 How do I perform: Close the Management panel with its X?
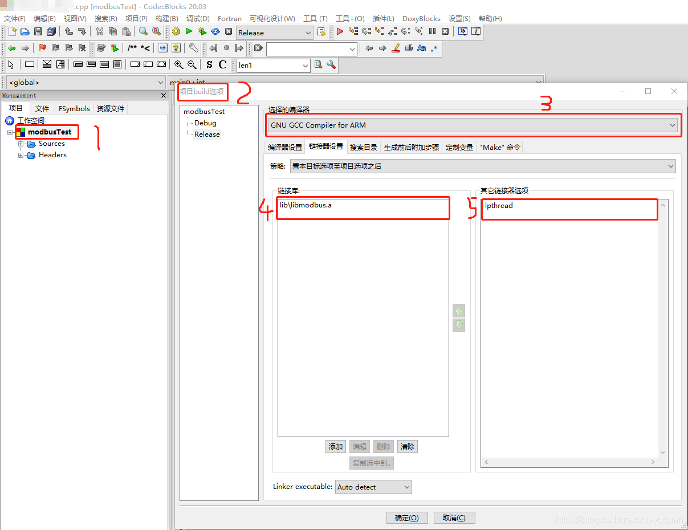(x=164, y=96)
